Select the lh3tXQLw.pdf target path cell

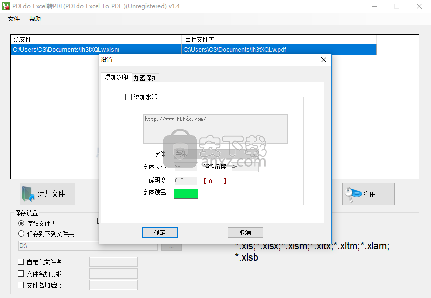click(279, 49)
